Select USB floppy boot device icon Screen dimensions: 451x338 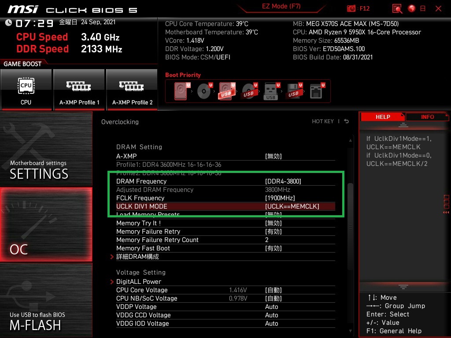(294, 92)
